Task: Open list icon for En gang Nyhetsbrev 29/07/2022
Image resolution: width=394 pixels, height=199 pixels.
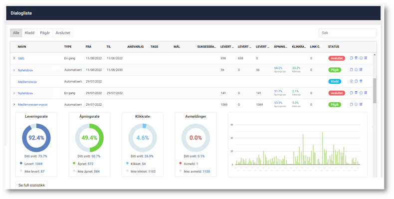Action: [x=366, y=93]
